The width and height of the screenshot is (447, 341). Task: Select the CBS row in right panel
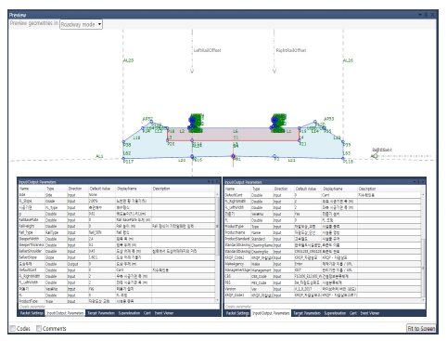323,276
